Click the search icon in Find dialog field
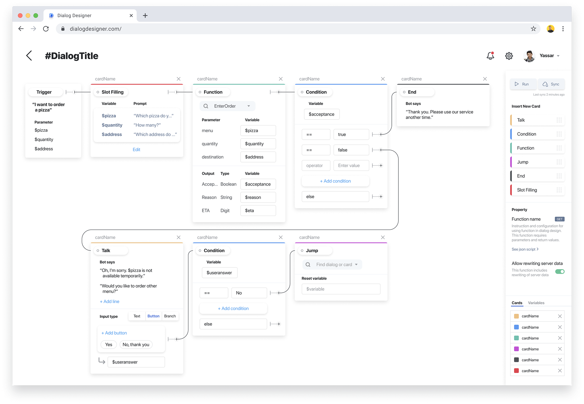 [x=308, y=264]
